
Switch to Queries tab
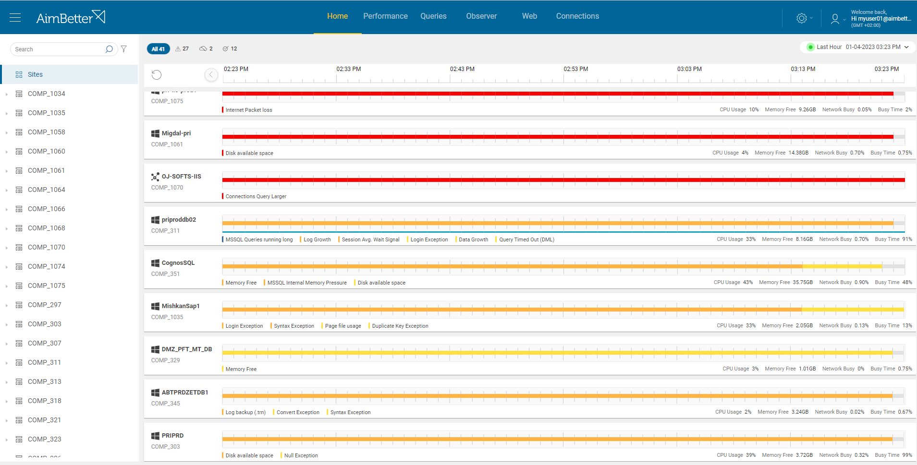(x=433, y=16)
